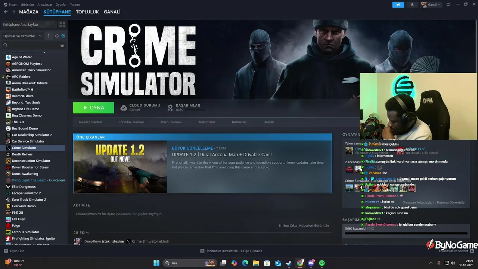Open the Rehberler link
Screen dimensions: 478x269
point(239,122)
